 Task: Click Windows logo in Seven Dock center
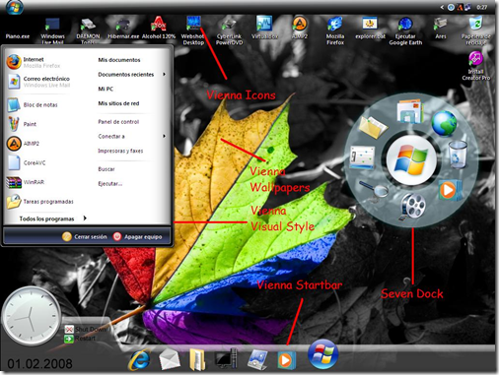click(x=411, y=160)
